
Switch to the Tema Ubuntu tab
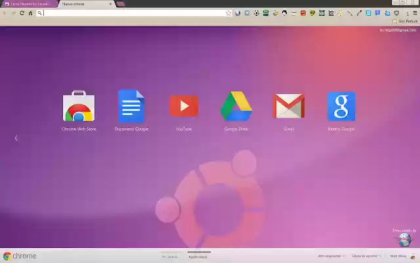tap(29, 4)
